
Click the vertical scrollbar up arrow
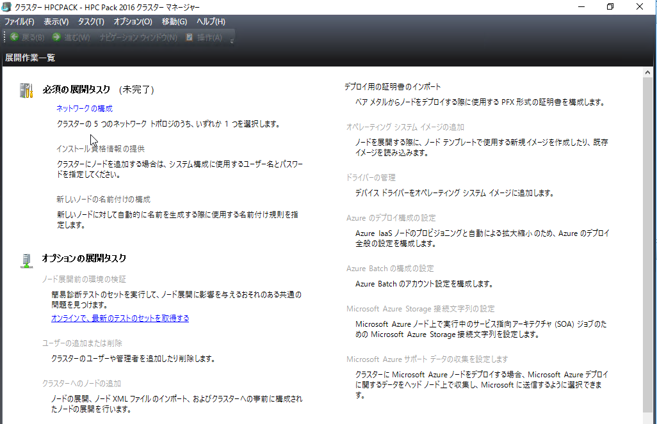(x=647, y=72)
